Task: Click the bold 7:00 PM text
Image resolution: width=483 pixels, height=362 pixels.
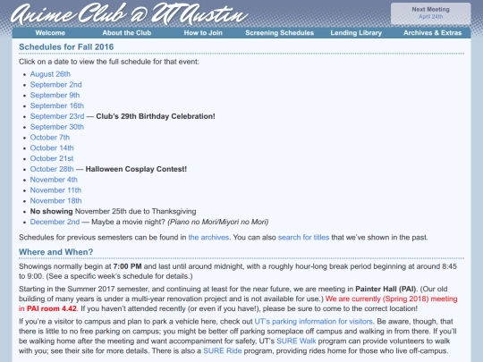Action: pyautogui.click(x=127, y=266)
